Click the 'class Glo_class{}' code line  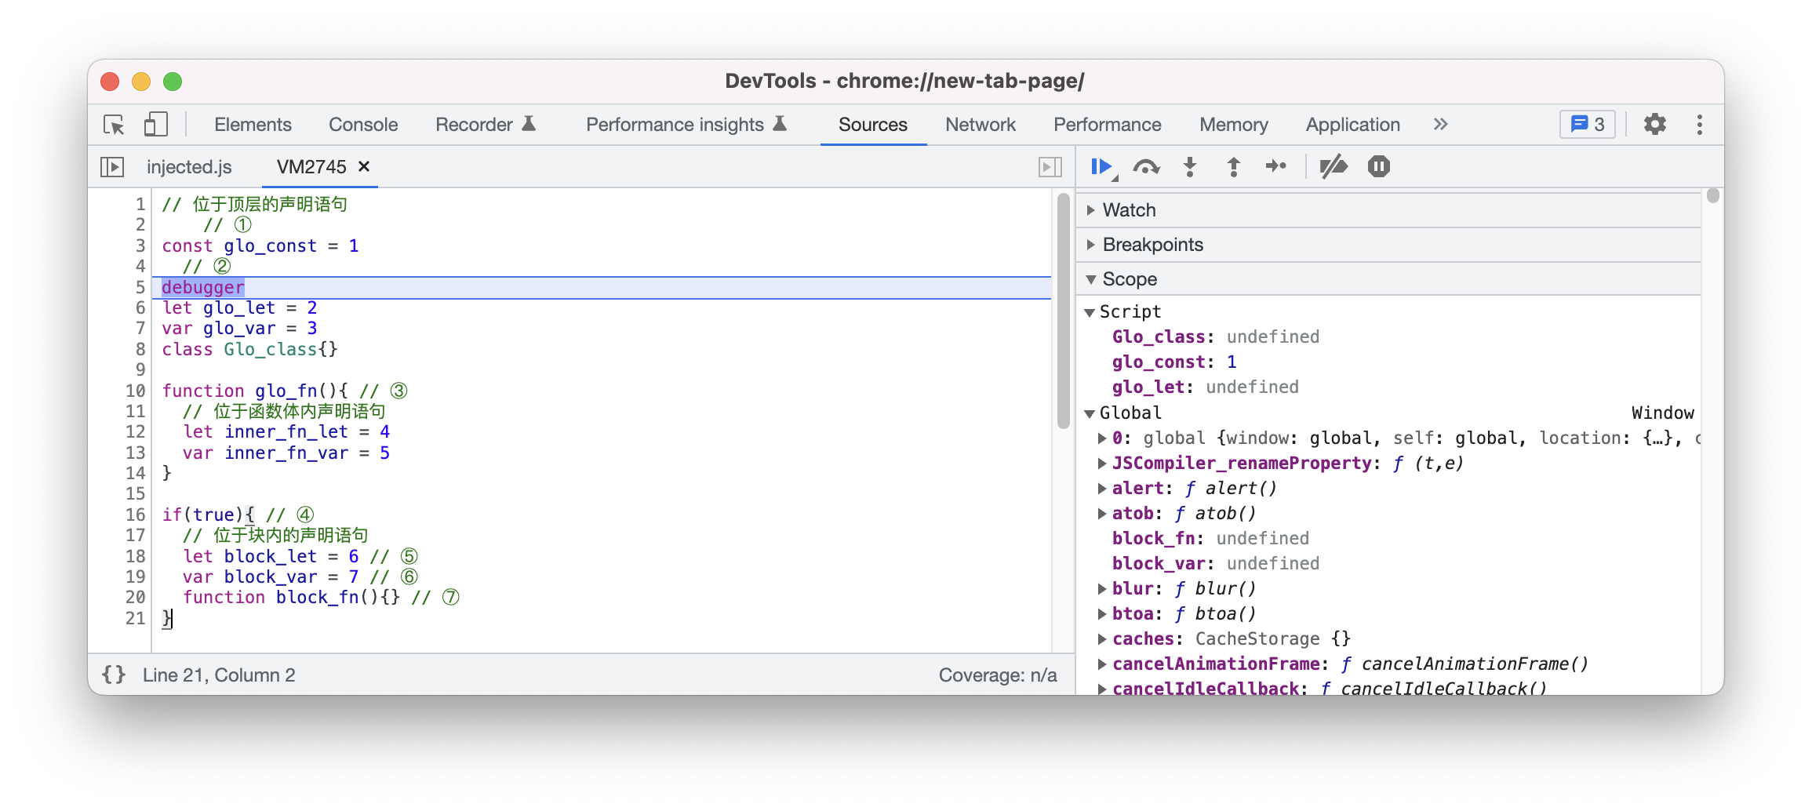249,350
